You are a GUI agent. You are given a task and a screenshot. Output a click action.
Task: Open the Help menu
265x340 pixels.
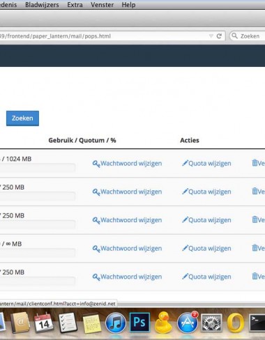click(x=128, y=5)
